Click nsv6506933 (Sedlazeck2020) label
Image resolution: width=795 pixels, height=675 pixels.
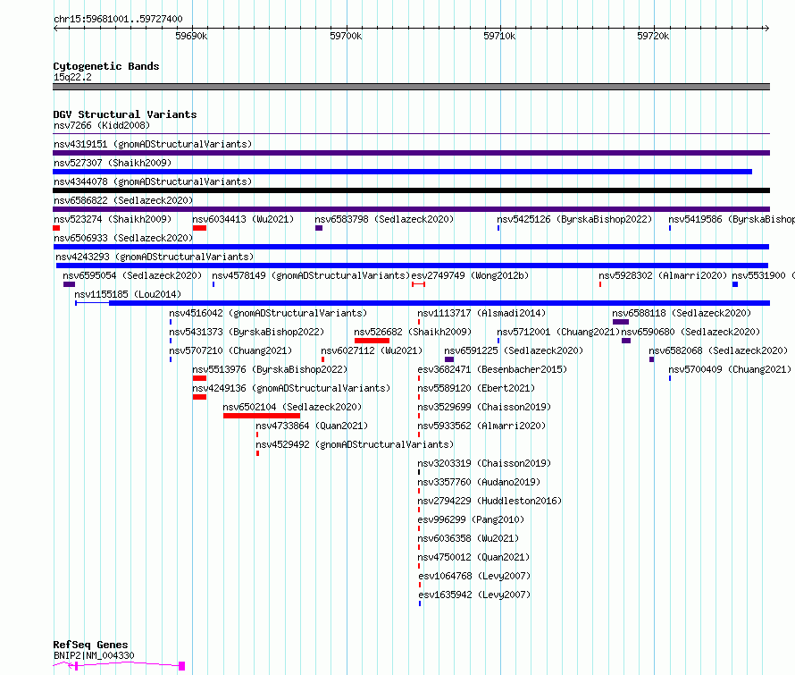123,238
